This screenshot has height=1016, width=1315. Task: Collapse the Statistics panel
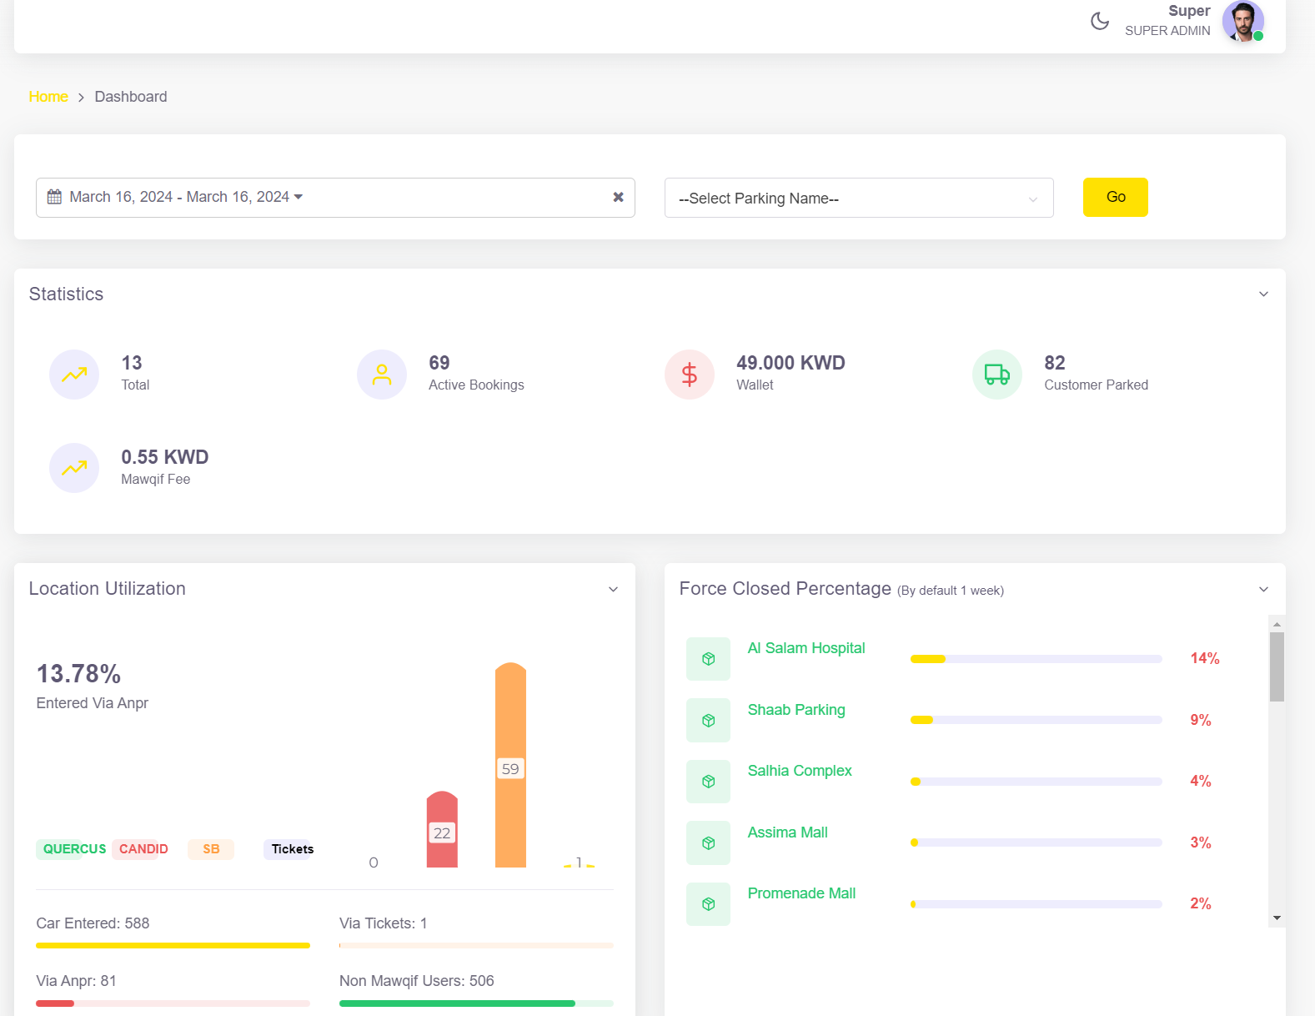pyautogui.click(x=1263, y=294)
